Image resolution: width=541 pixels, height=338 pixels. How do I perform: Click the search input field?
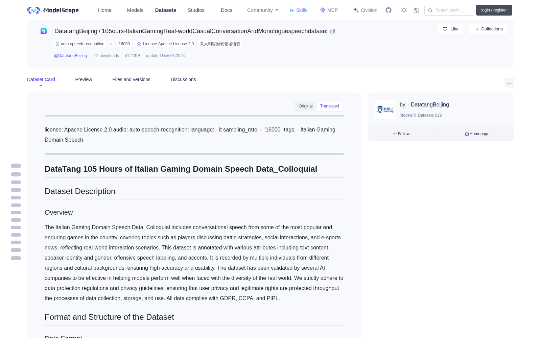point(449,10)
